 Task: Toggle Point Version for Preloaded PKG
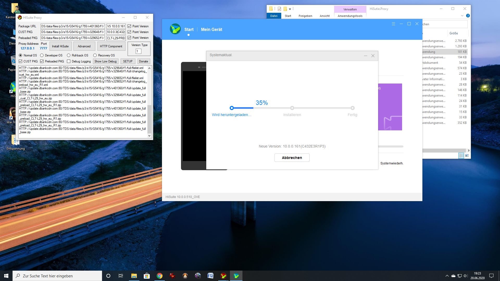pyautogui.click(x=129, y=38)
